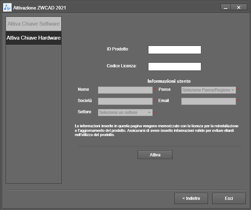The image size is (251, 210).
Task: Open the Seleziona Paese/Regione dropdown
Action: point(208,90)
